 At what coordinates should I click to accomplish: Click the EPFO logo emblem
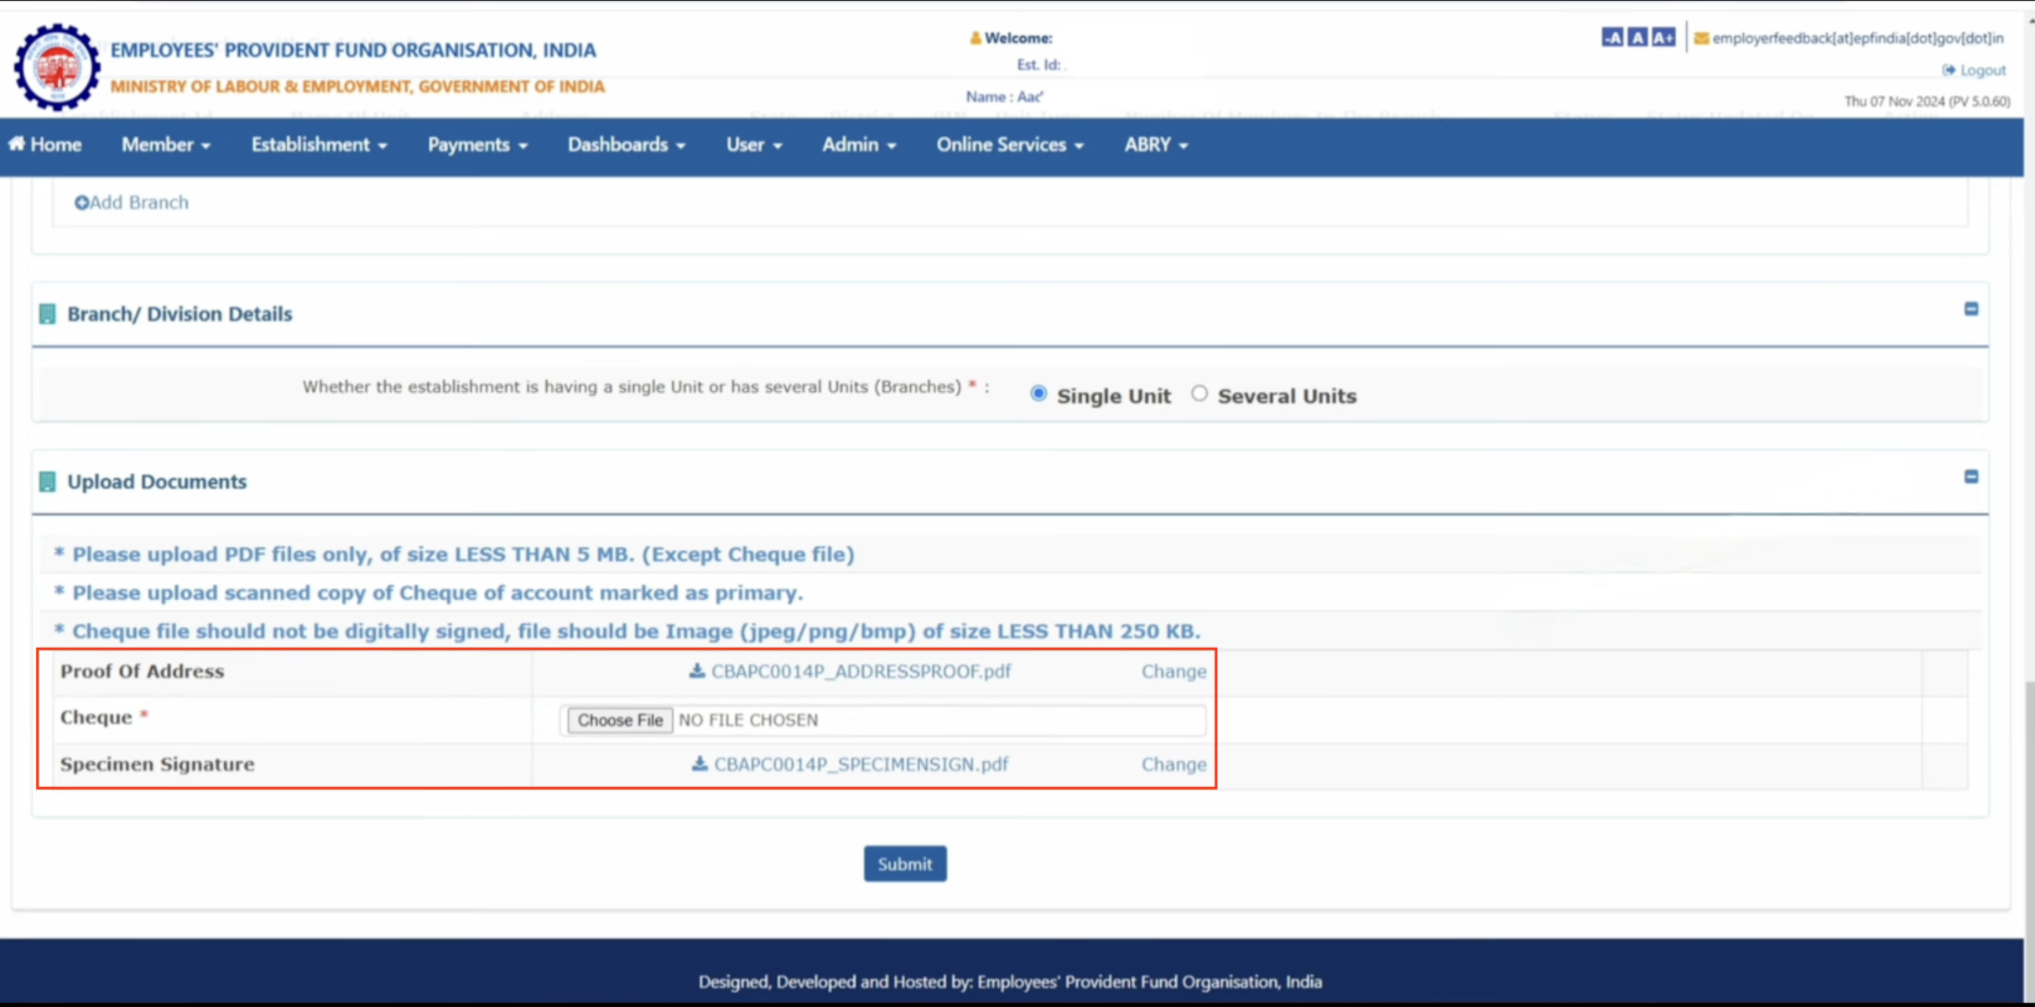pyautogui.click(x=56, y=68)
